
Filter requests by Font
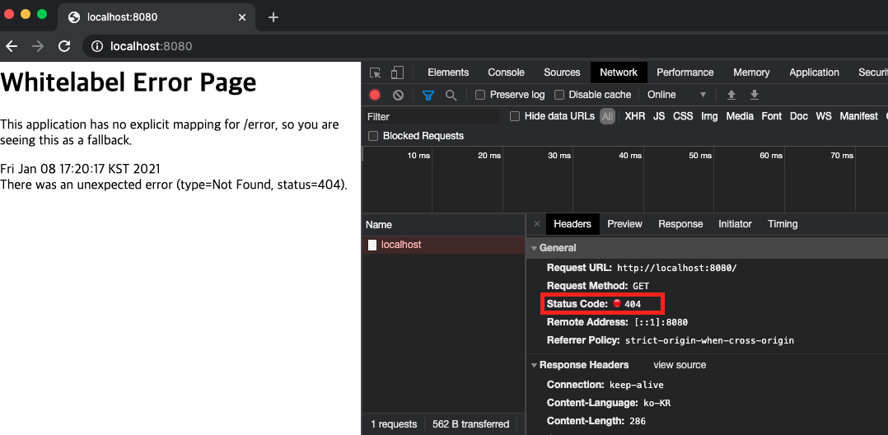[x=771, y=116]
